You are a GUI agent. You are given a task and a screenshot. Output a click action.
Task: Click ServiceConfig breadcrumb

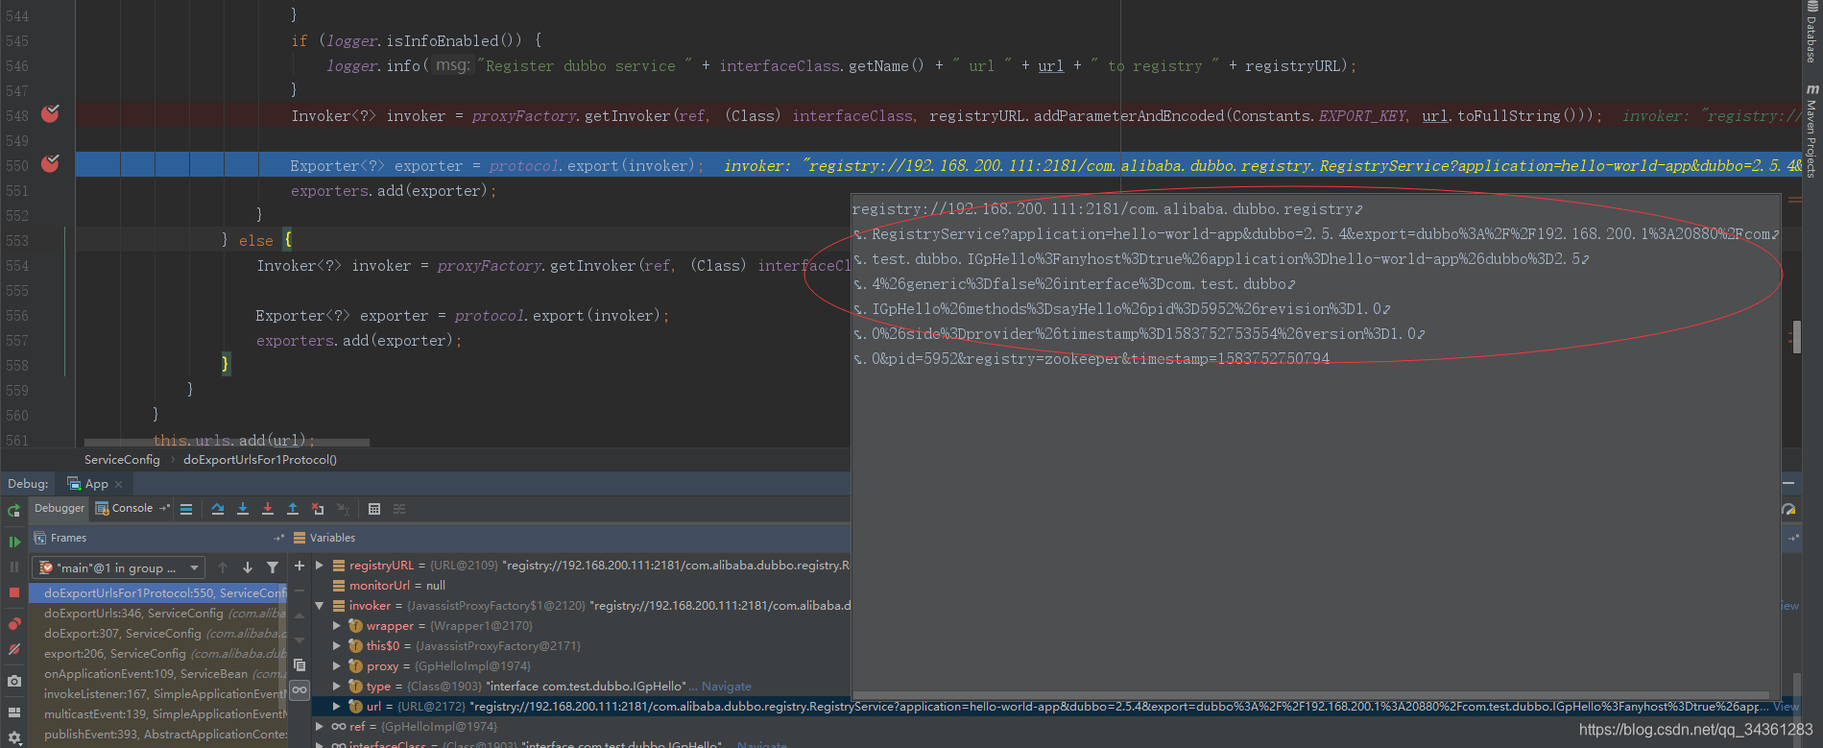(x=122, y=460)
